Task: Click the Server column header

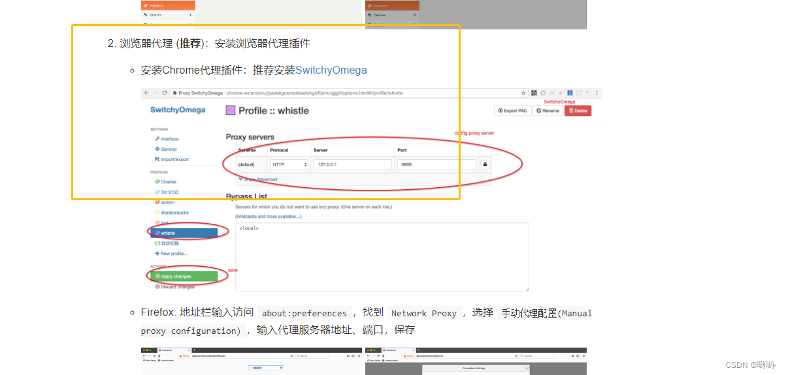Action: 320,150
